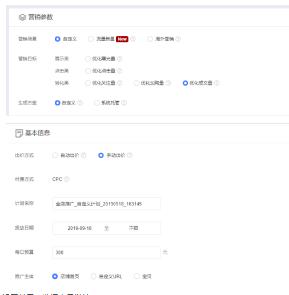Select 宝贝 promotion subject radio

pyautogui.click(x=137, y=276)
